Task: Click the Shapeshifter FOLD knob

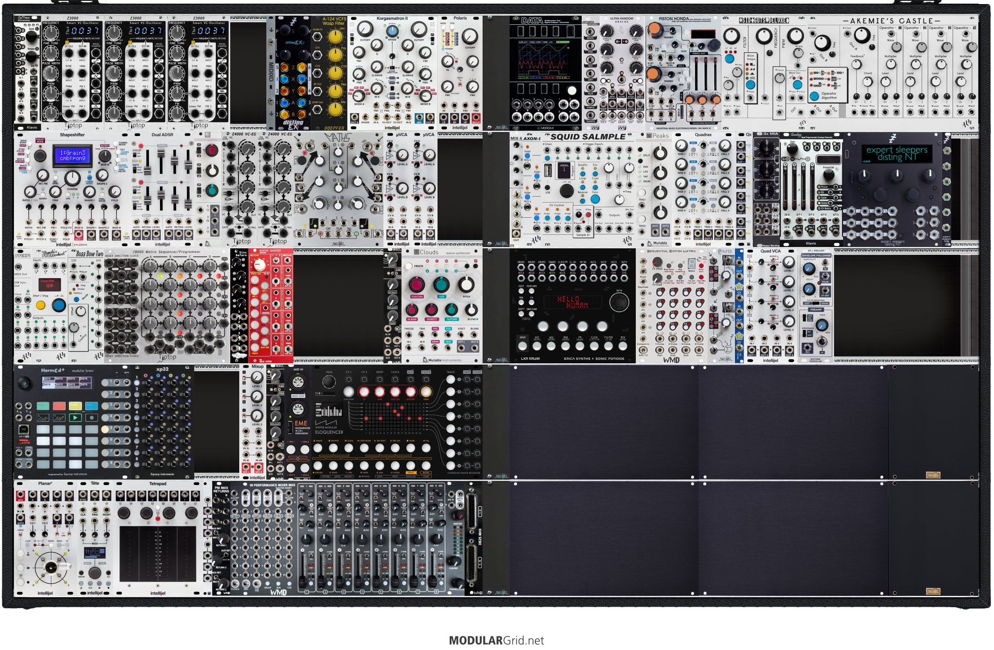Action: (114, 191)
